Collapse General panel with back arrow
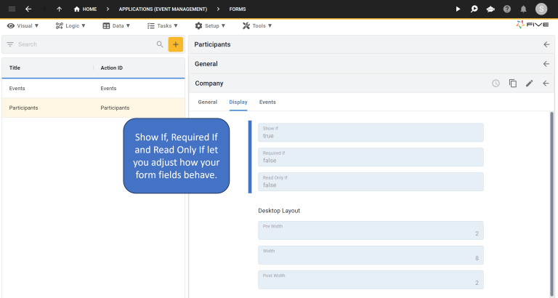 pyautogui.click(x=546, y=64)
